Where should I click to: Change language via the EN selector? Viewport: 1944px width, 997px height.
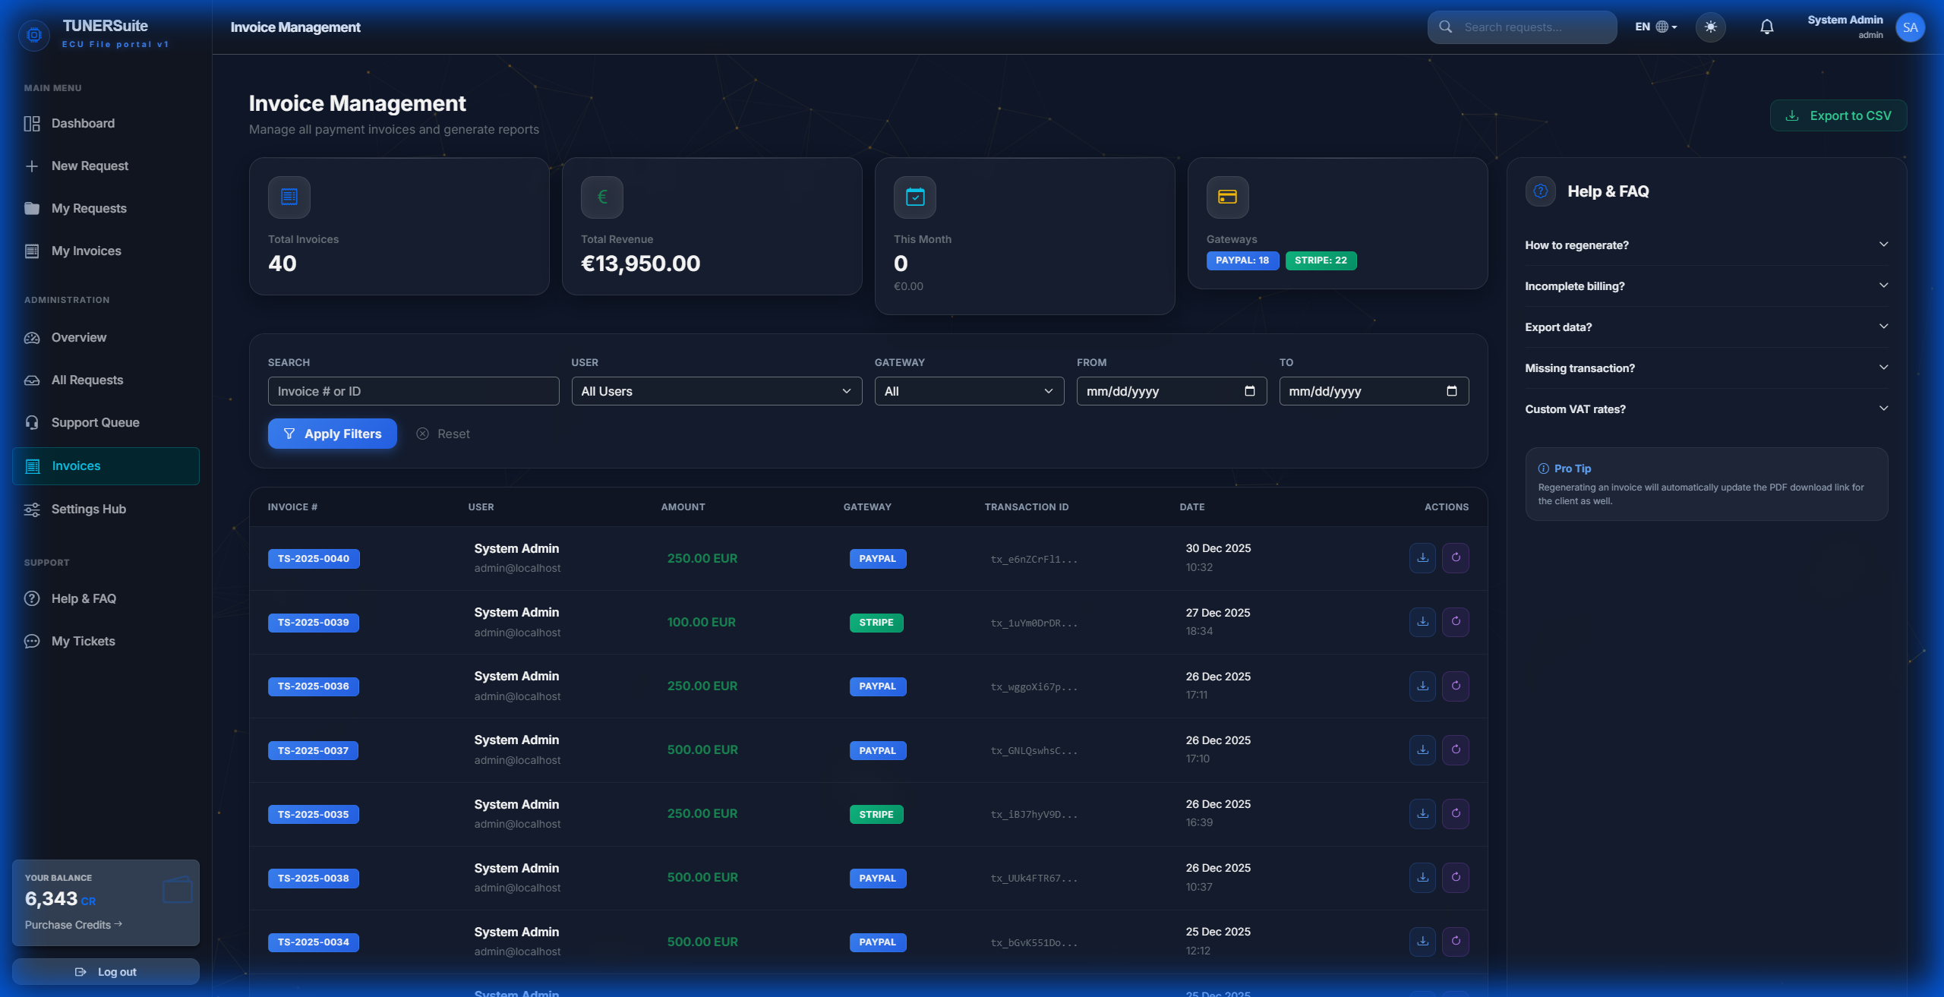pyautogui.click(x=1655, y=27)
